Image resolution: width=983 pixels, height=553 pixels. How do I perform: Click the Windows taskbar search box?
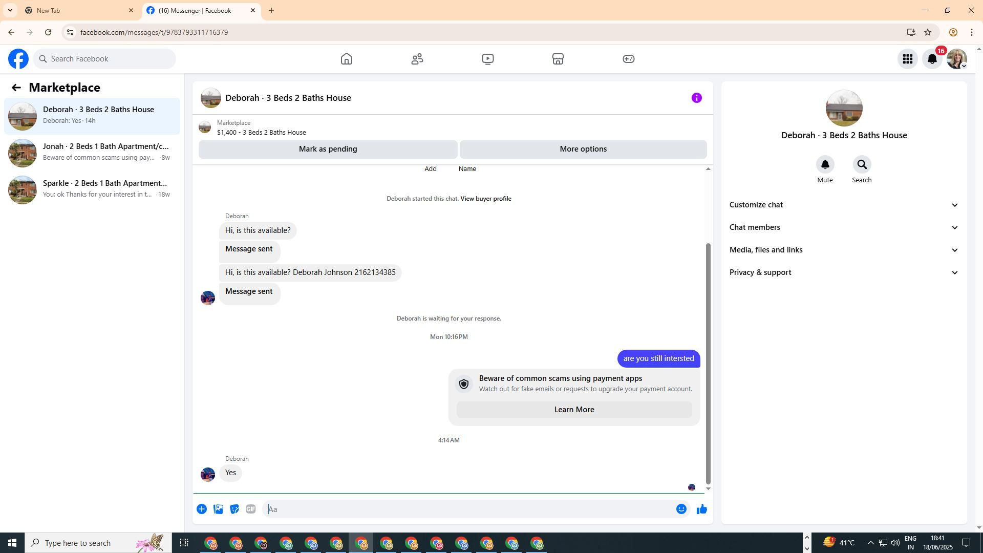click(97, 543)
